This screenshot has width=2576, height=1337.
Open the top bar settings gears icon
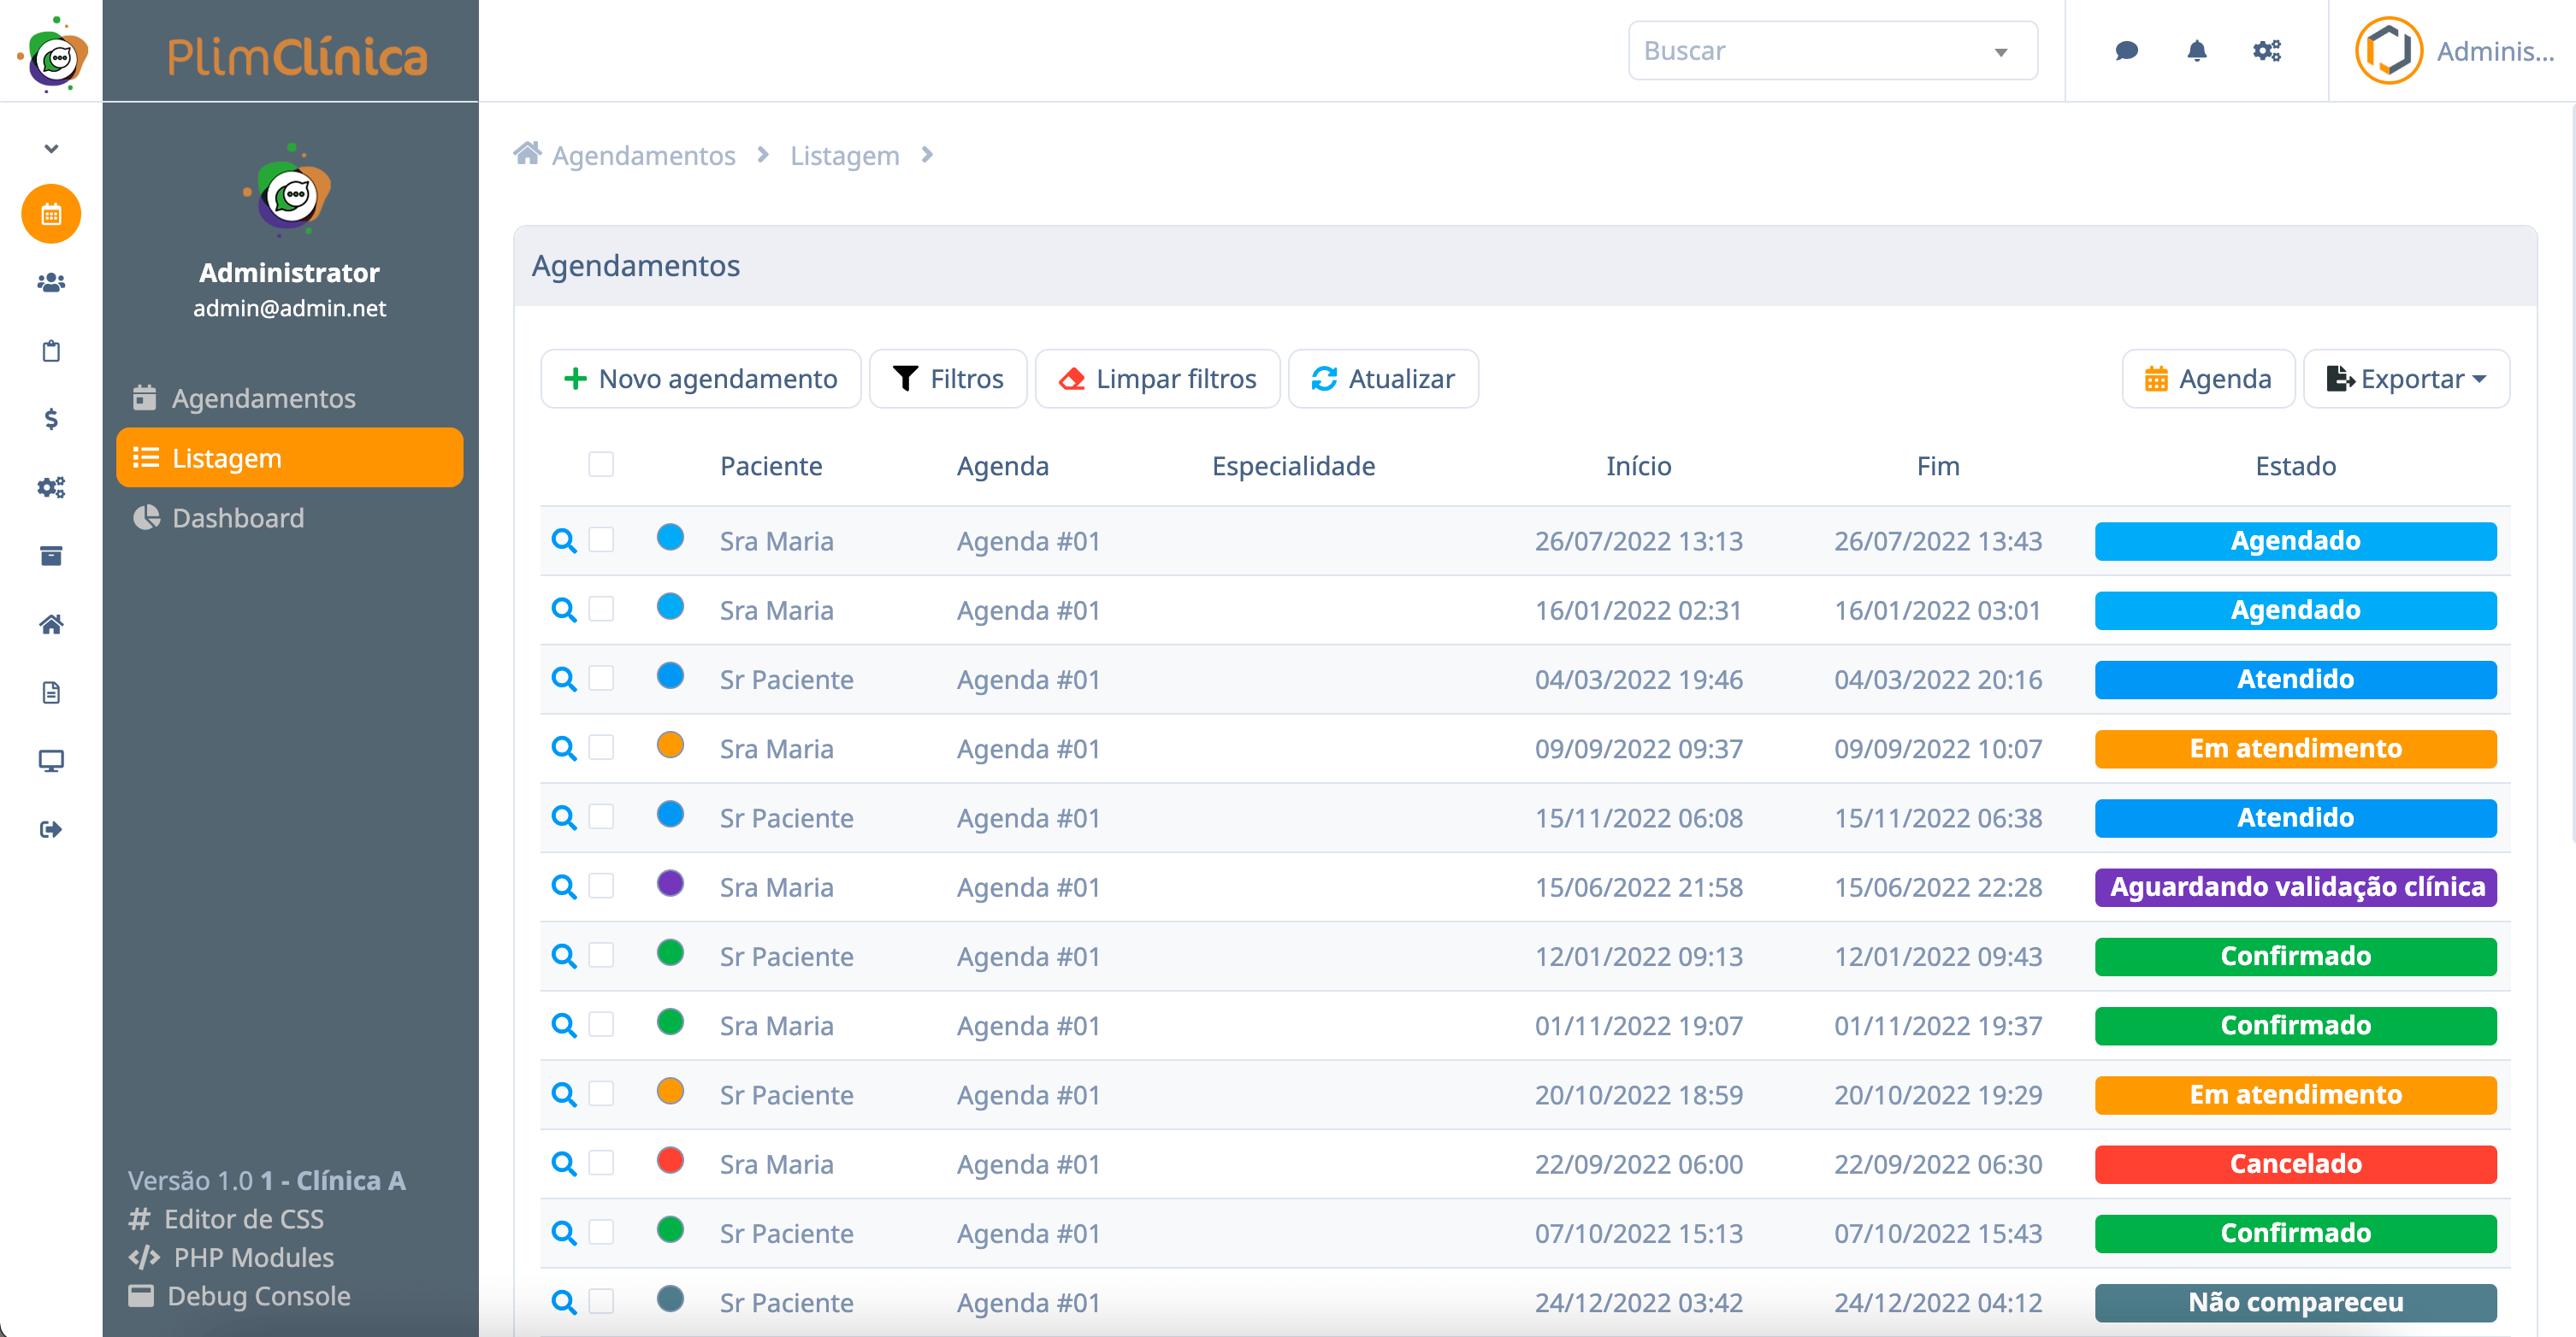click(x=2266, y=51)
